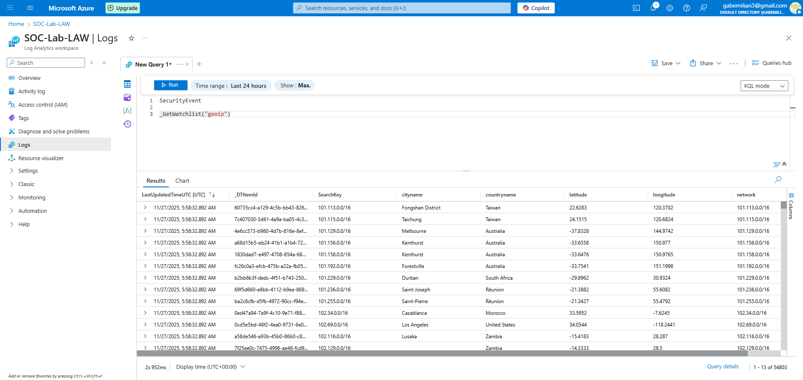Screen dimensions: 803x380
Task: Open more toolbar actions ellipsis next to Share
Action: tap(734, 63)
